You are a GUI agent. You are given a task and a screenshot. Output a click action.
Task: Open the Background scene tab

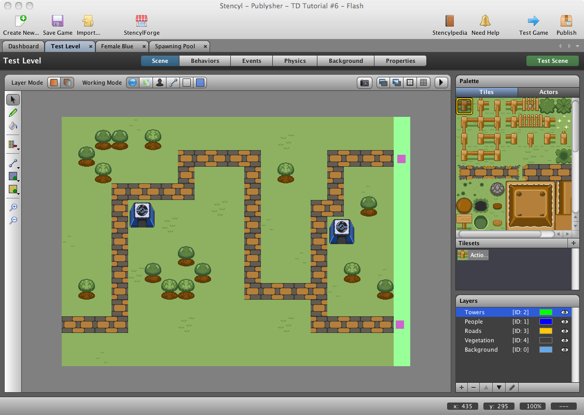pos(345,61)
